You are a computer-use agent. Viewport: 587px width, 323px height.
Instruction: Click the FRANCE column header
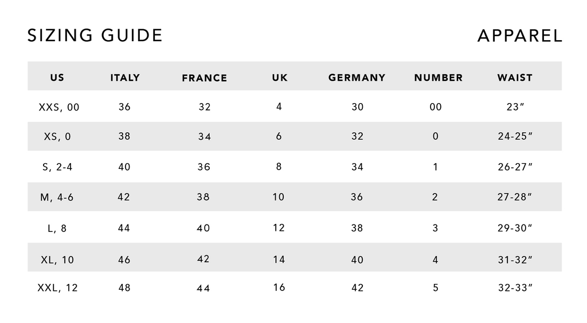tap(205, 78)
